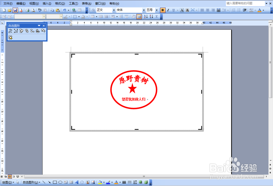
Task: Choose stars and banners in AutoShapes panel
Action: 38,31
